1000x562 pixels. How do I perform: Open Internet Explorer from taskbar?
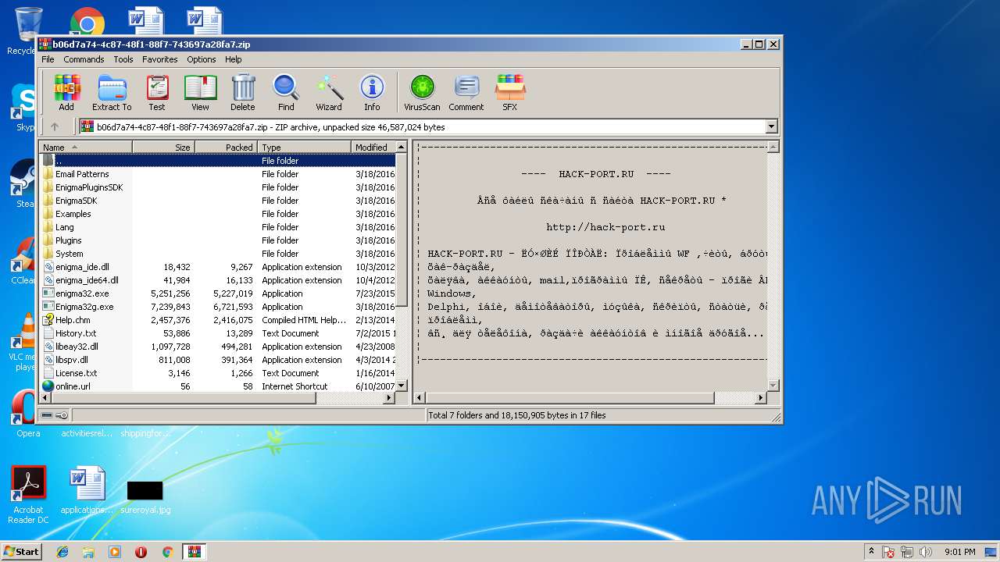[x=62, y=552]
